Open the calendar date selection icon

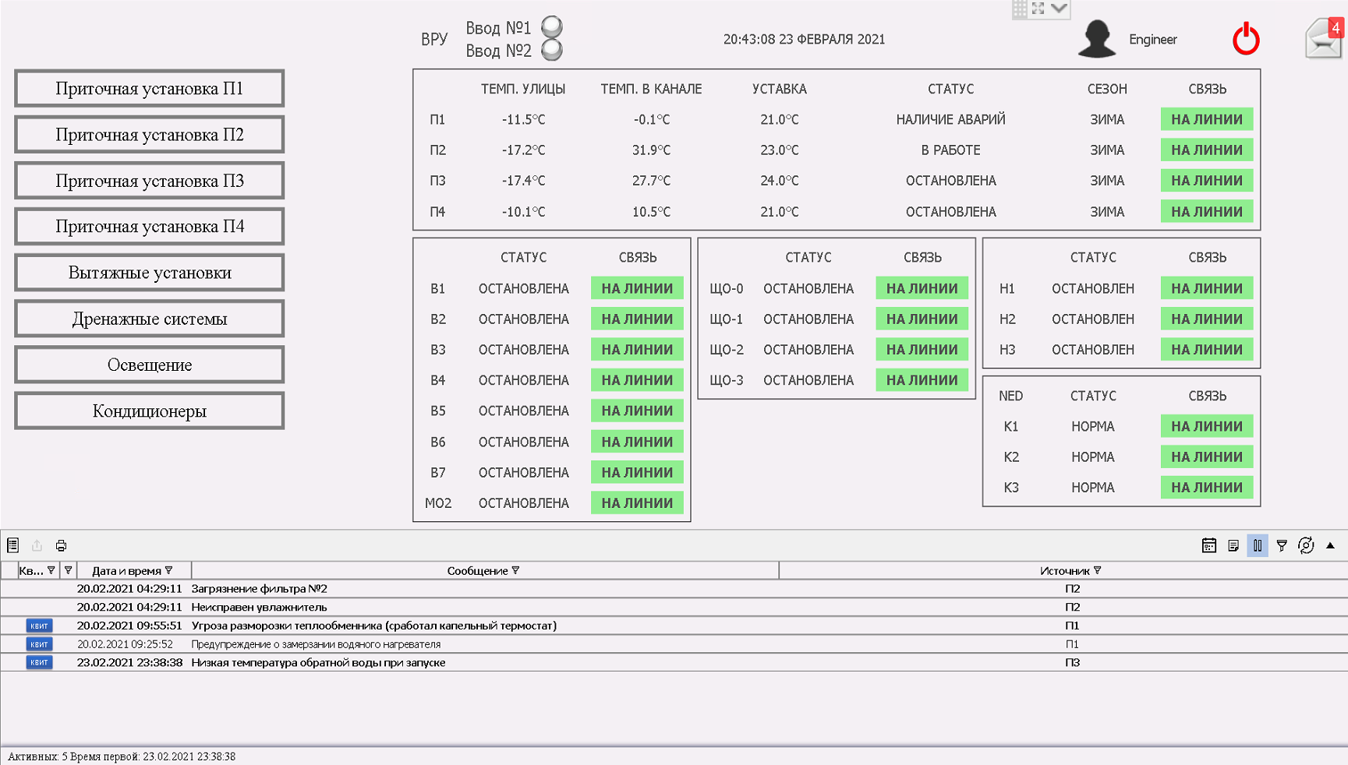[x=1209, y=545]
